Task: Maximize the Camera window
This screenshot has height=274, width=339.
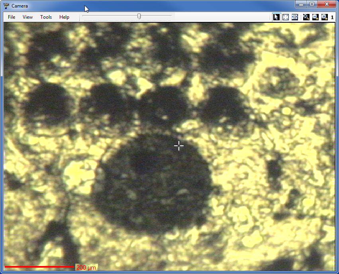Action: click(x=312, y=4)
